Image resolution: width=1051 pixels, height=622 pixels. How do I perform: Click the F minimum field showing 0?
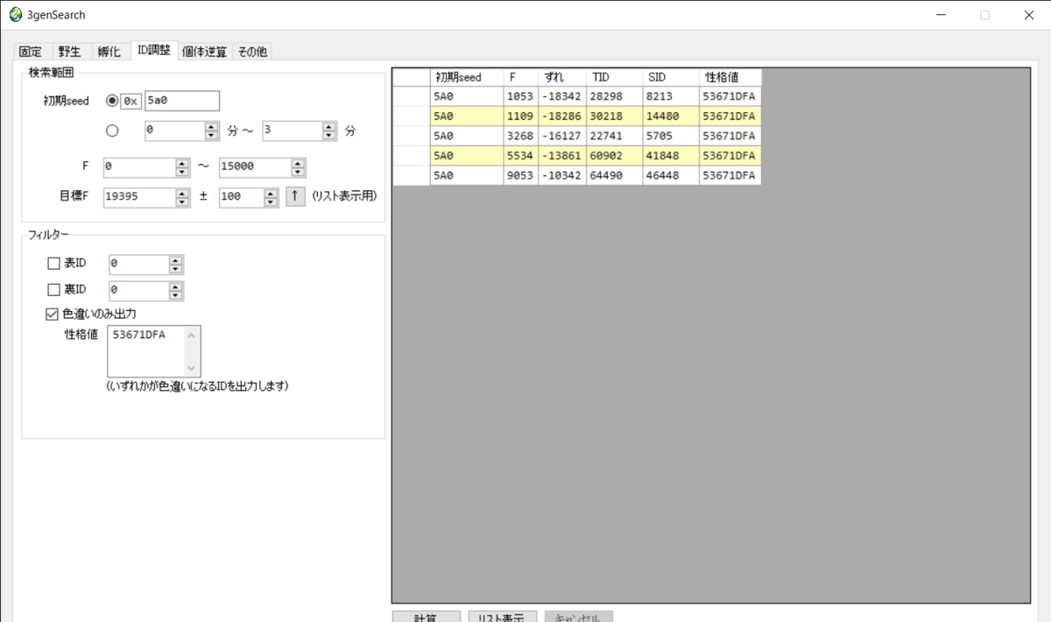145,166
